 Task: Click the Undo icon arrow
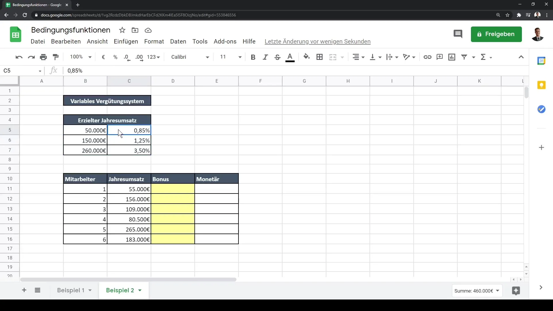pyautogui.click(x=19, y=56)
